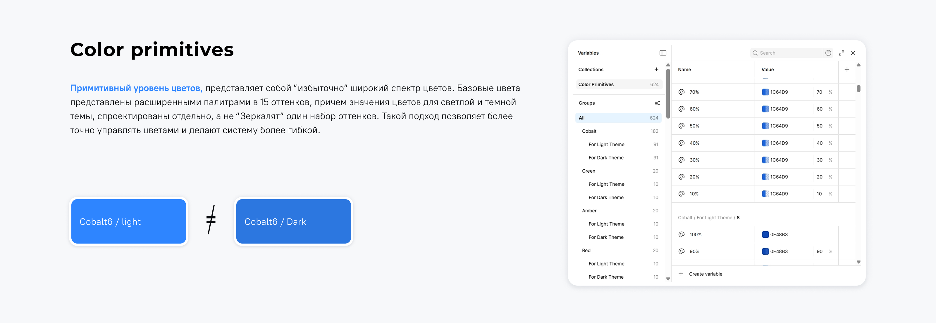Viewport: 936px width, 323px height.
Task: Select the All group
Action: tap(618, 118)
